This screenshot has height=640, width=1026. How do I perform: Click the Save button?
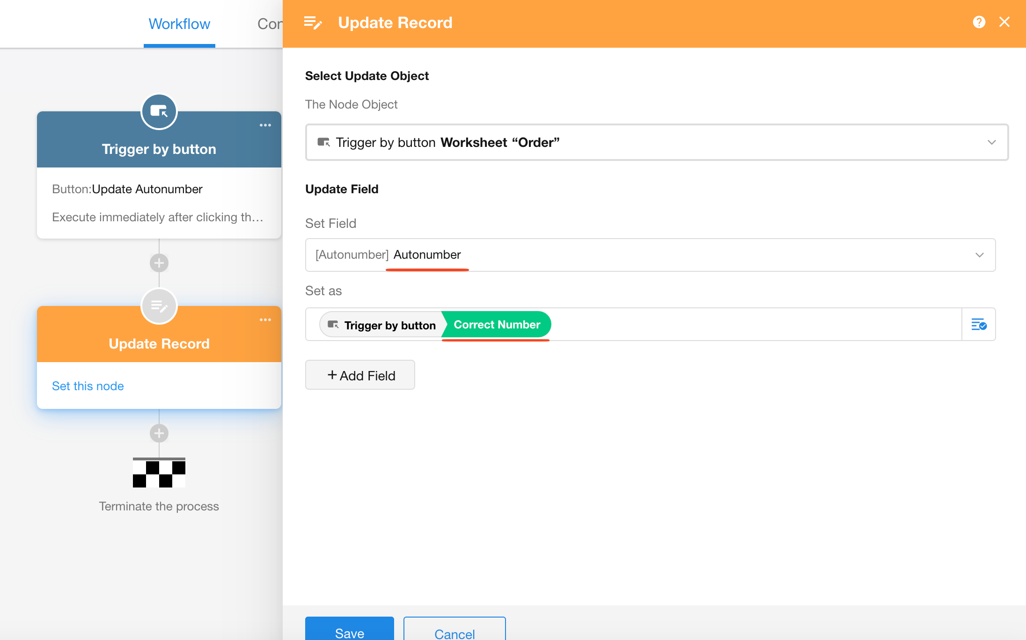pos(349,631)
